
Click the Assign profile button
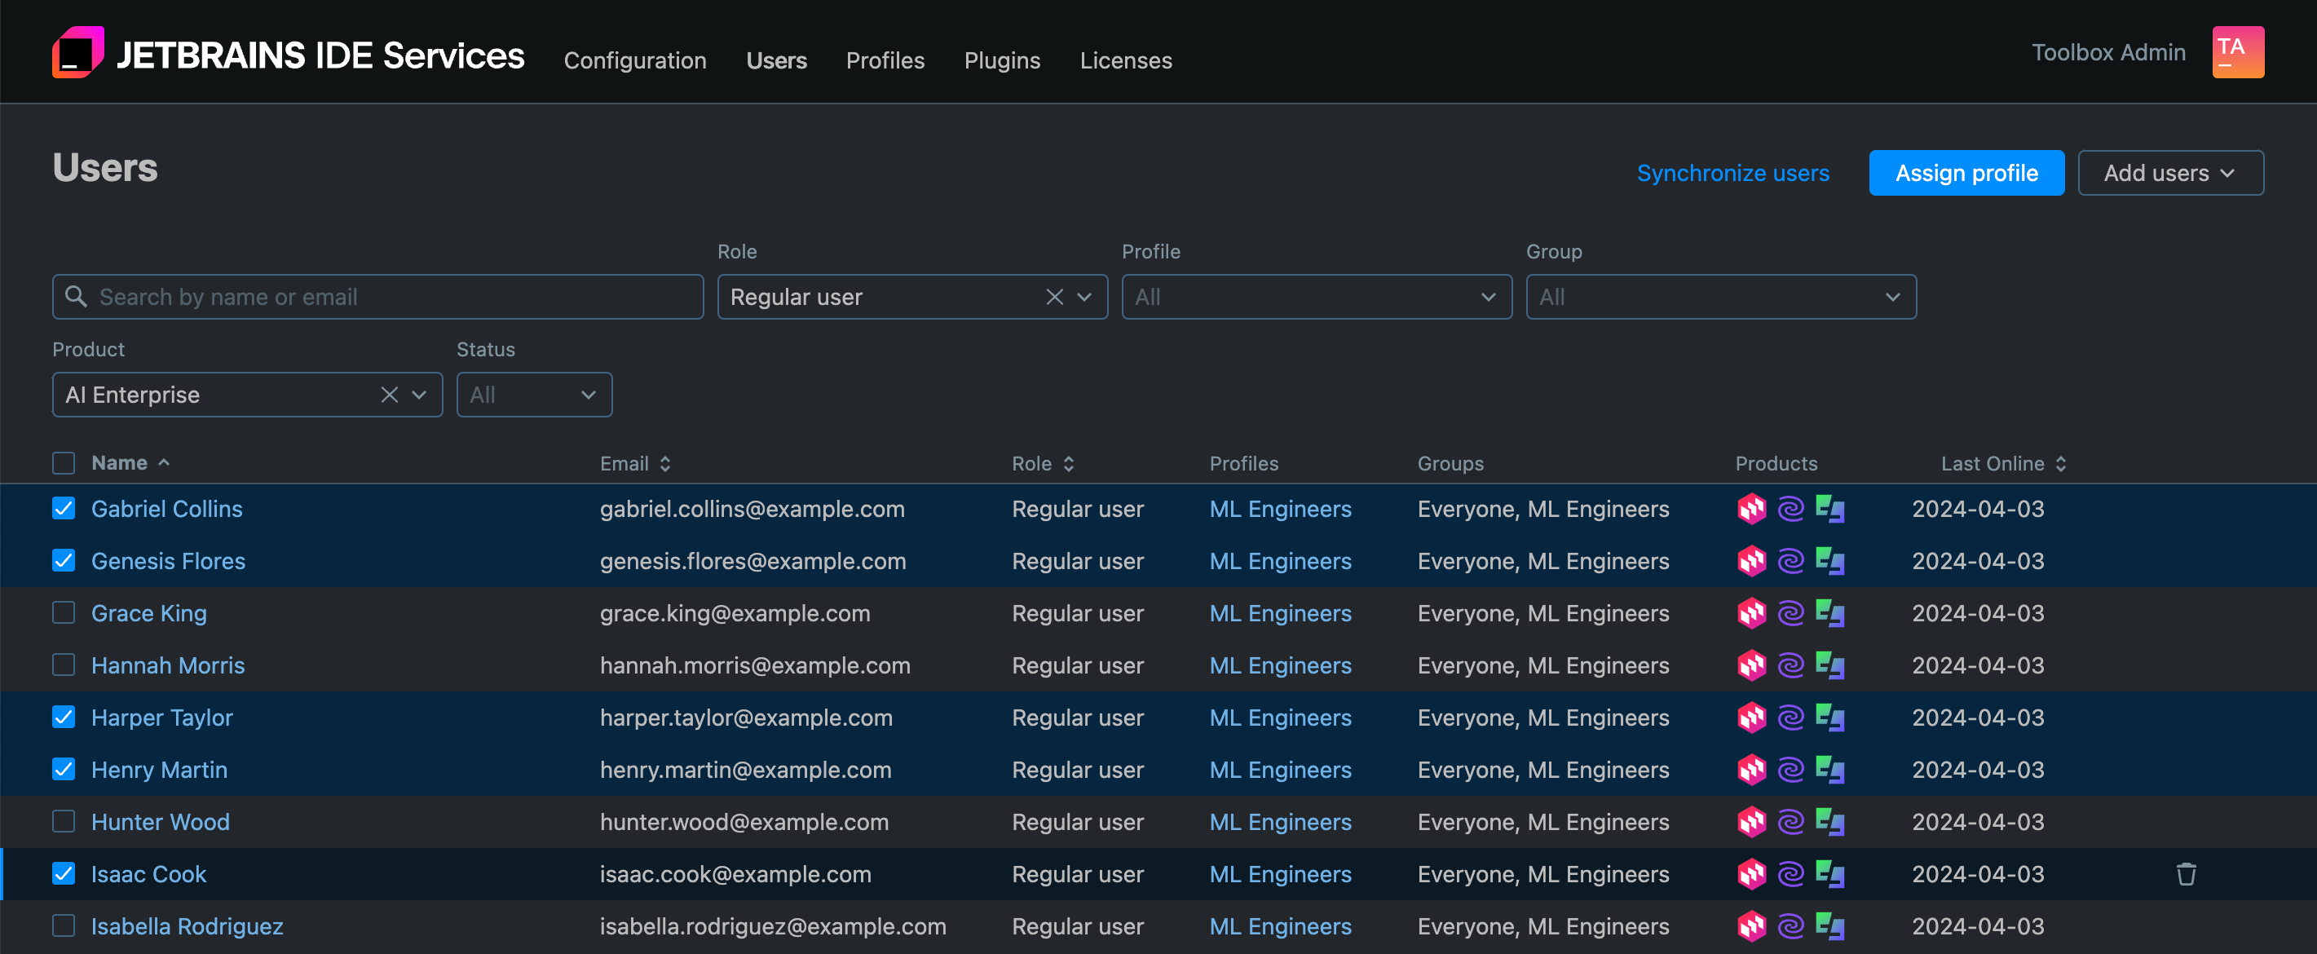1967,172
